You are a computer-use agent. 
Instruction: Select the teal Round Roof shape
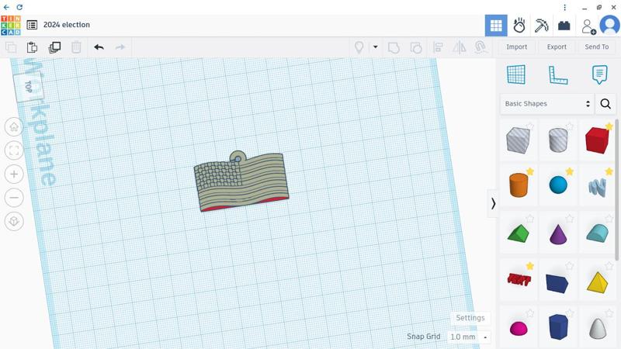596,233
